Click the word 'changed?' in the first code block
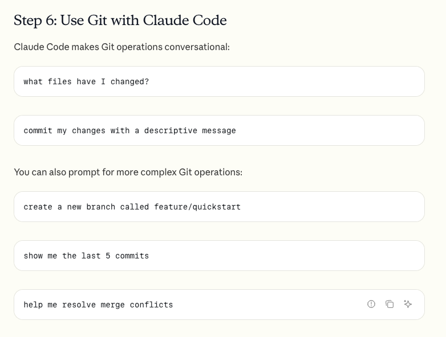The height and width of the screenshot is (337, 446). (x=129, y=82)
